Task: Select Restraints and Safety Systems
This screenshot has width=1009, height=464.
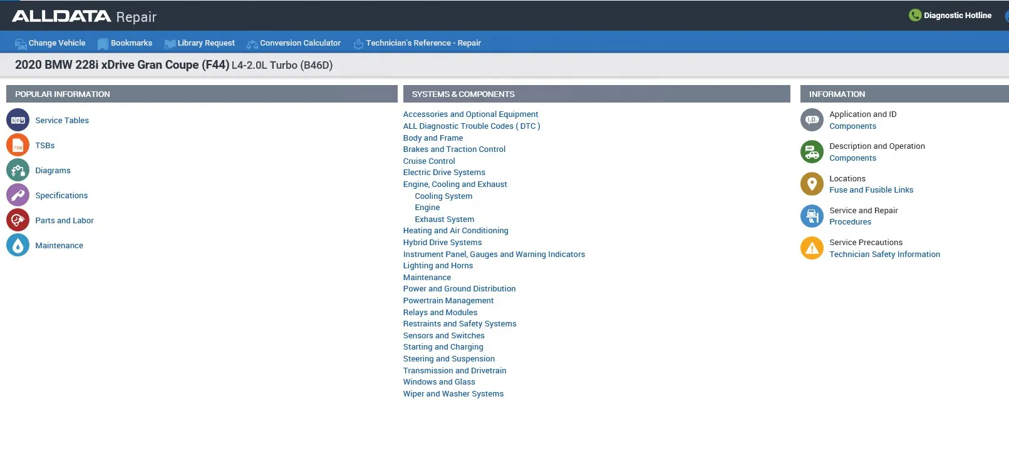Action: (x=460, y=324)
